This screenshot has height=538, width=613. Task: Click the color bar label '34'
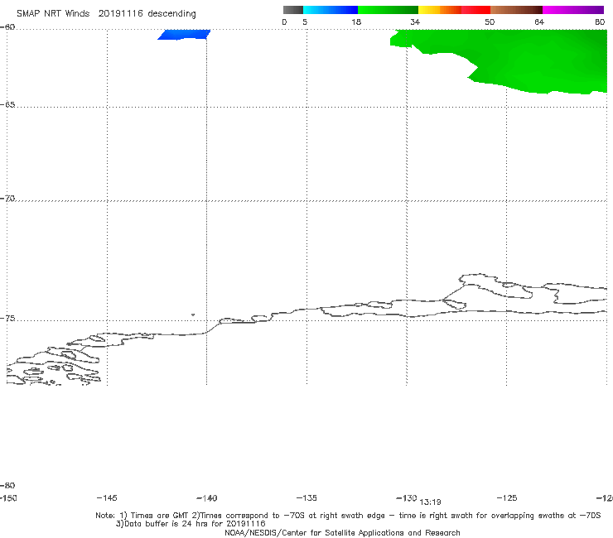pyautogui.click(x=415, y=22)
